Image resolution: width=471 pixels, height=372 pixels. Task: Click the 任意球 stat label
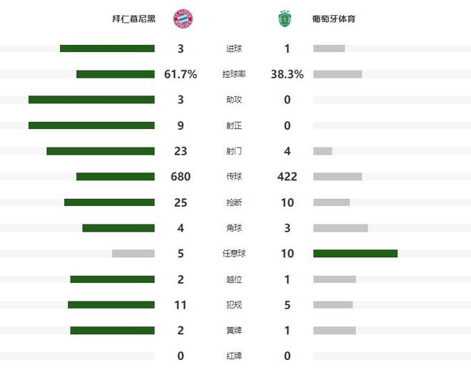(x=233, y=254)
